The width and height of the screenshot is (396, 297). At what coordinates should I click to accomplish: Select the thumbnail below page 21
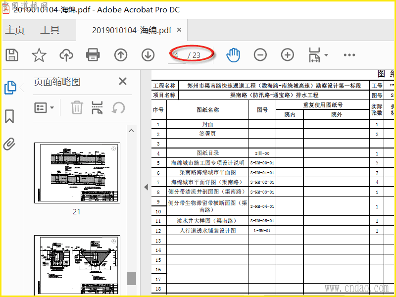coord(77,265)
